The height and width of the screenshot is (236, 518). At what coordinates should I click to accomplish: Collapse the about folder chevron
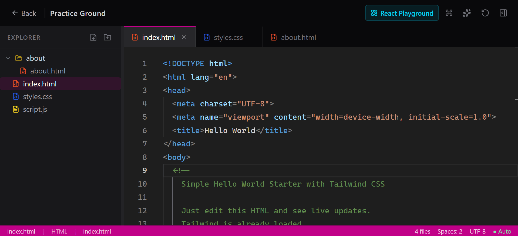point(8,58)
